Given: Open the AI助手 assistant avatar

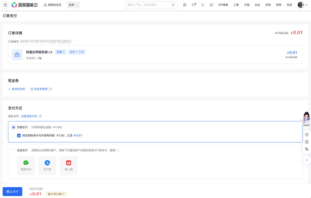Looking at the screenshot, I should pos(306,118).
